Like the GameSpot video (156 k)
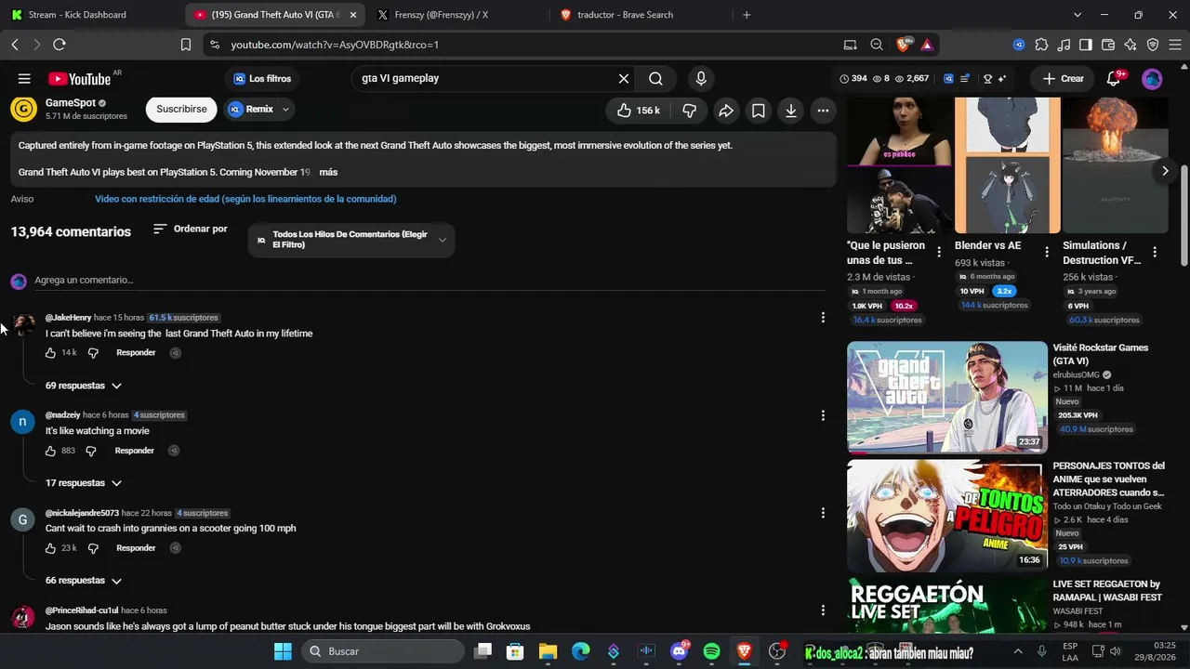 639,111
